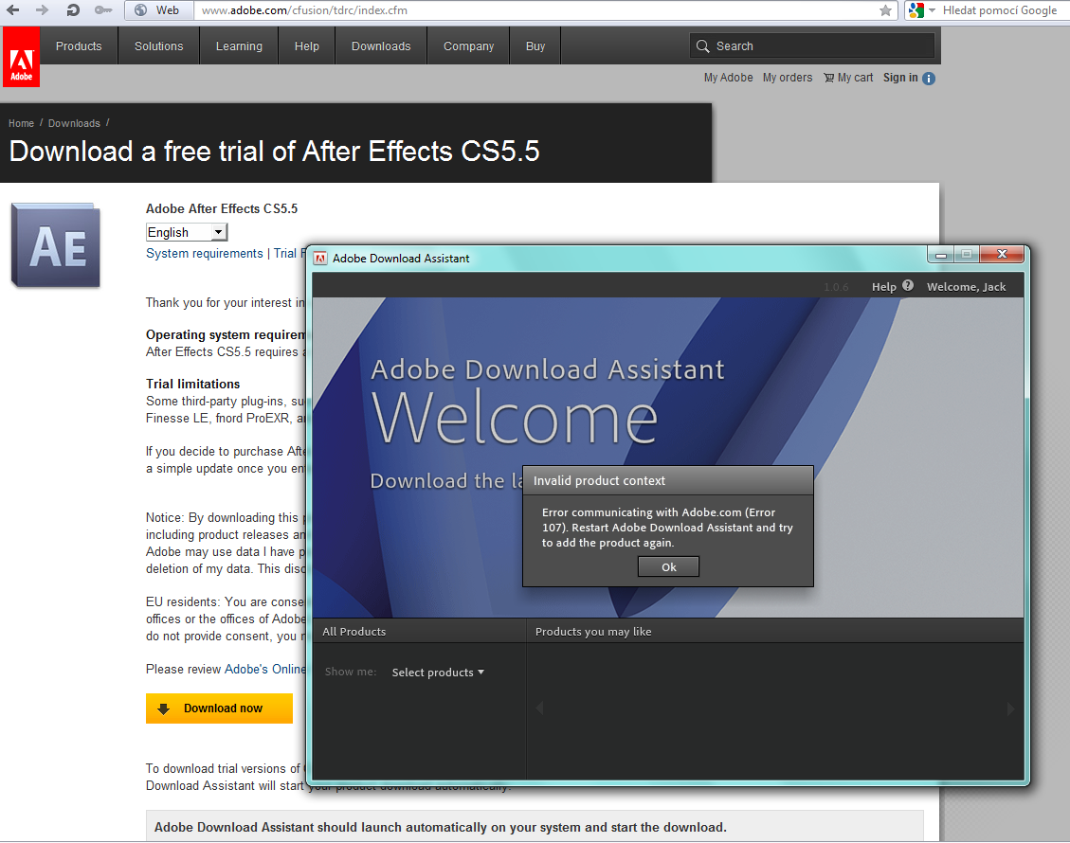Close the Adobe Download Assistant window

point(1002,255)
